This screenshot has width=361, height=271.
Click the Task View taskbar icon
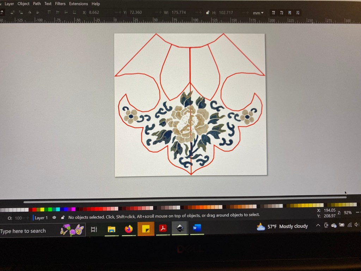coord(94,230)
